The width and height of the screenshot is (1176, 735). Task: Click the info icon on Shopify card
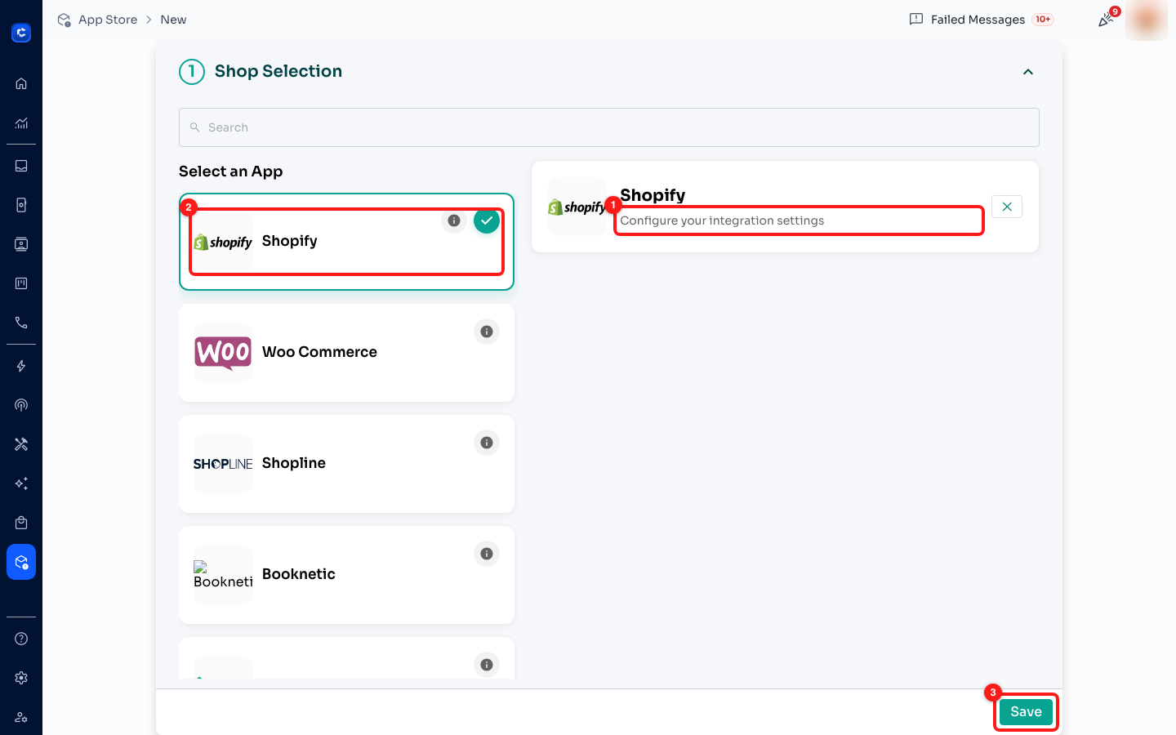454,220
